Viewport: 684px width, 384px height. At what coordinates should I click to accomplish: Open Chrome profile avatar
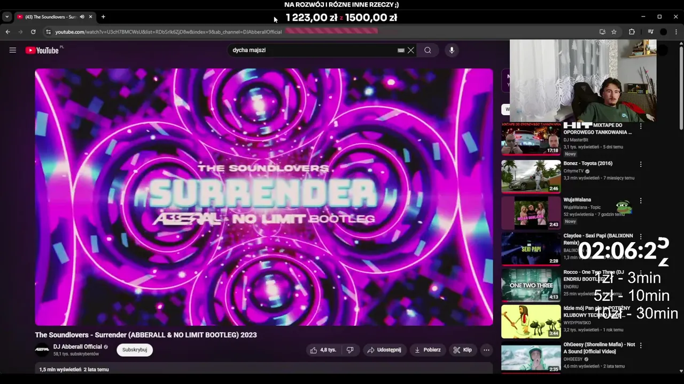click(x=664, y=32)
